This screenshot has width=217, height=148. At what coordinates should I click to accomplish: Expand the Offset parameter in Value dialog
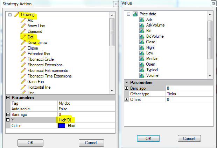126,99
